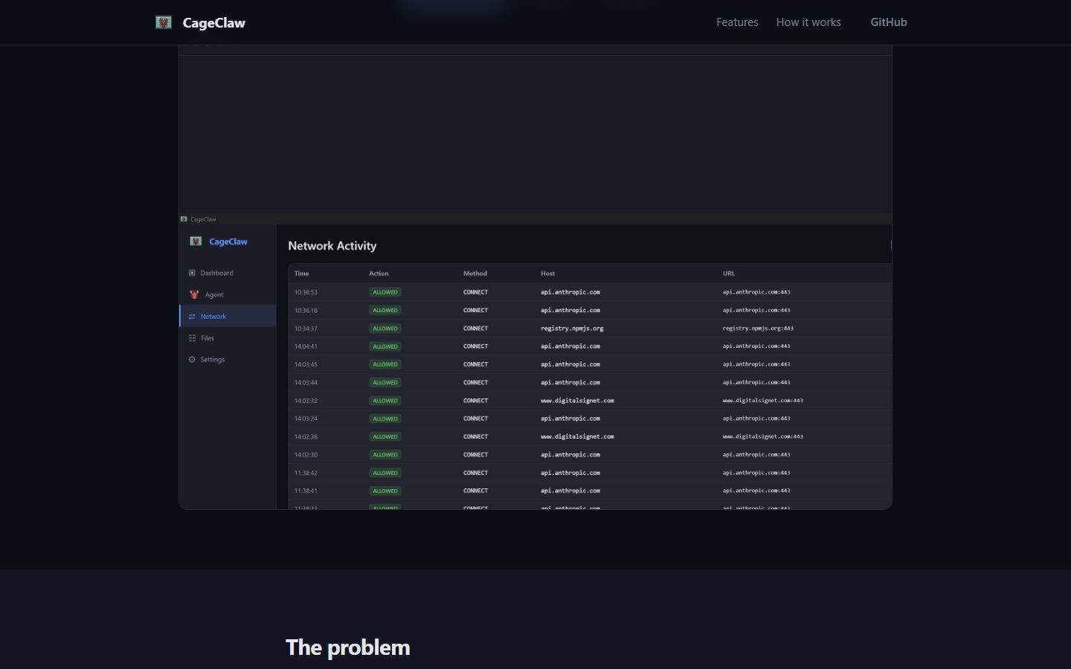Open Files via its list icon

point(192,338)
